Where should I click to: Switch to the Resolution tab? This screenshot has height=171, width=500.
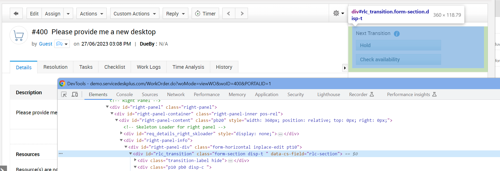click(56, 67)
